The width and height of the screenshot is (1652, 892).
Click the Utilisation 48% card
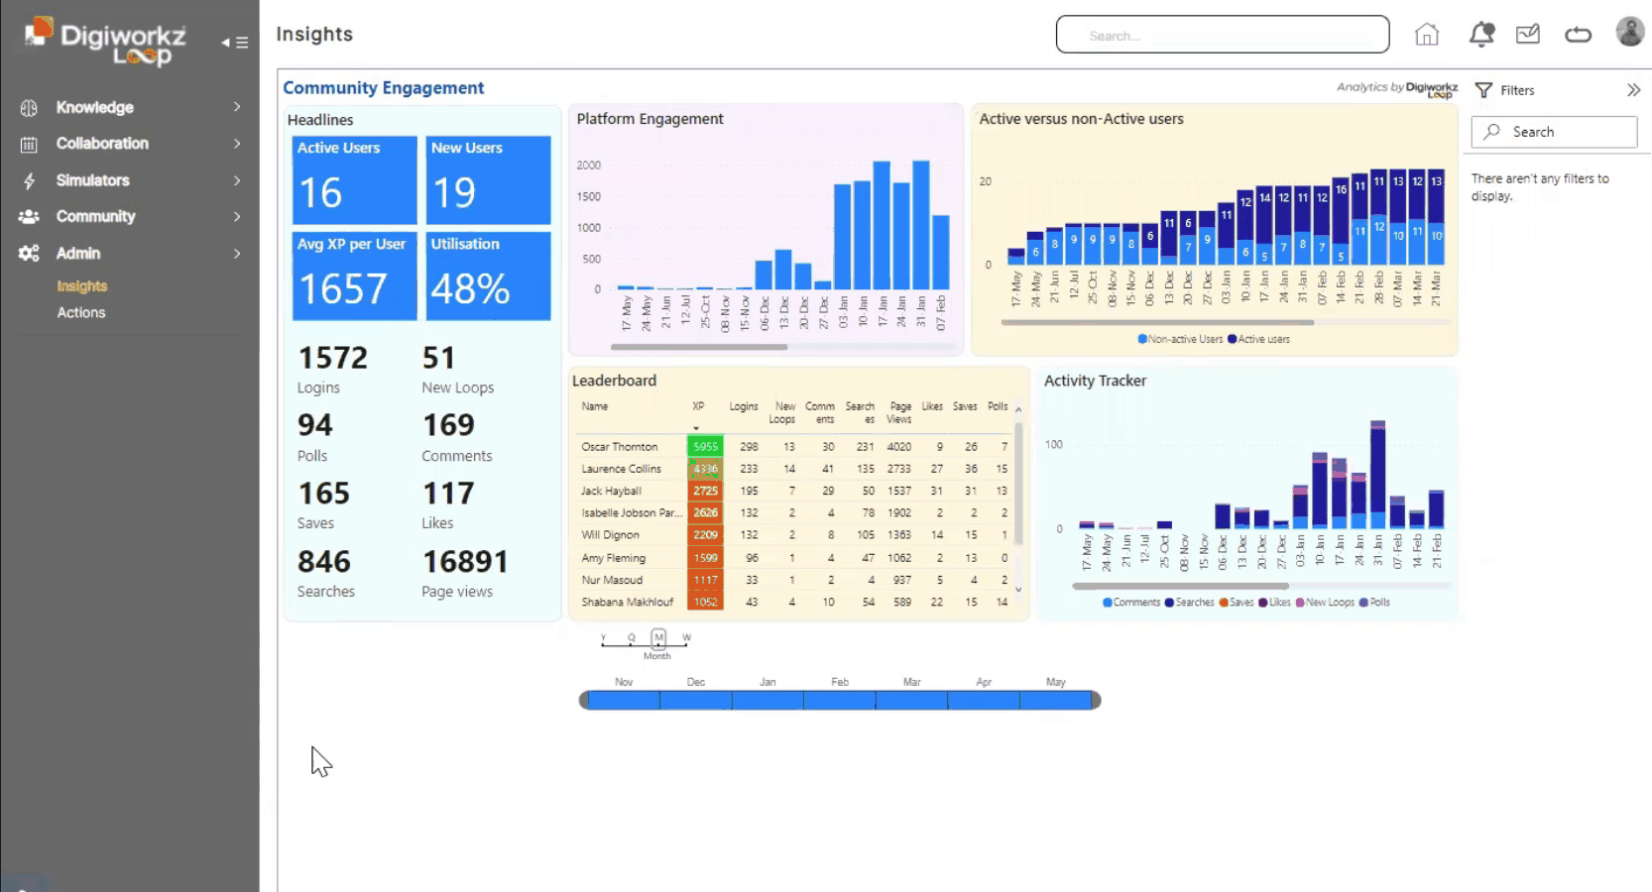coord(488,277)
